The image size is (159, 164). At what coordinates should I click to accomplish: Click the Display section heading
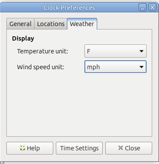[x=23, y=38]
